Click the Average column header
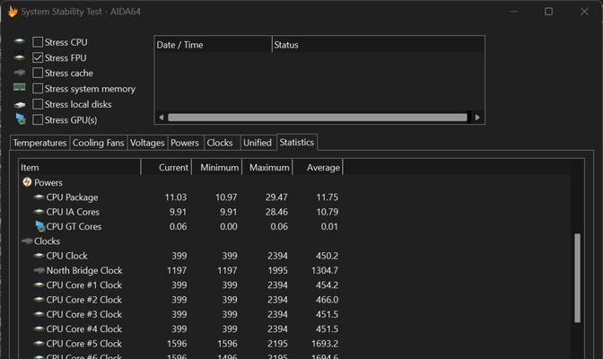The image size is (603, 359). click(318, 167)
